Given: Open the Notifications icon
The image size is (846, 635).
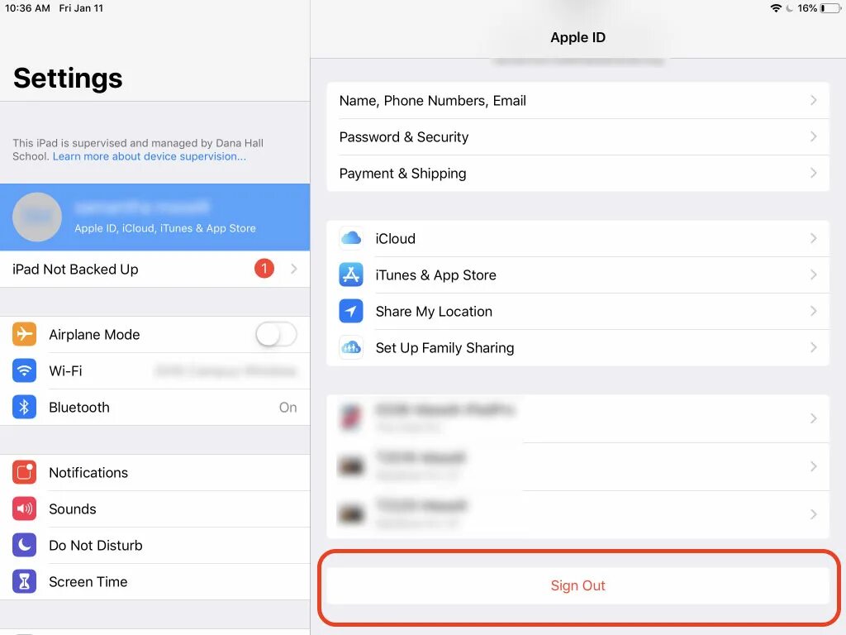Looking at the screenshot, I should point(24,472).
